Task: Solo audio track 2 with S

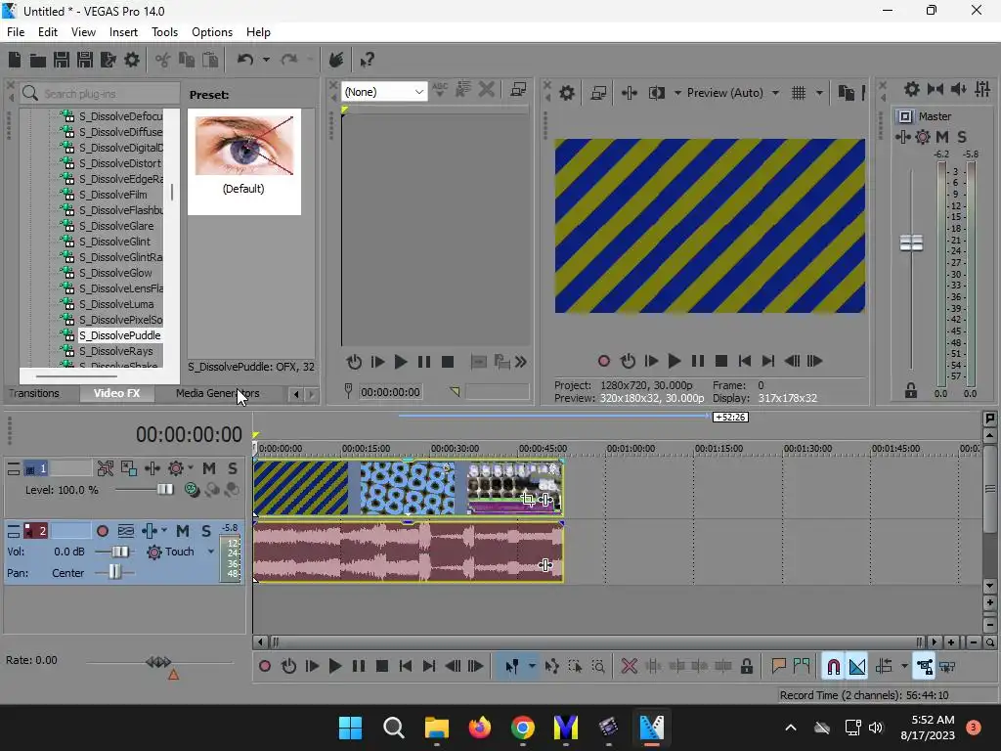Action: pos(205,531)
